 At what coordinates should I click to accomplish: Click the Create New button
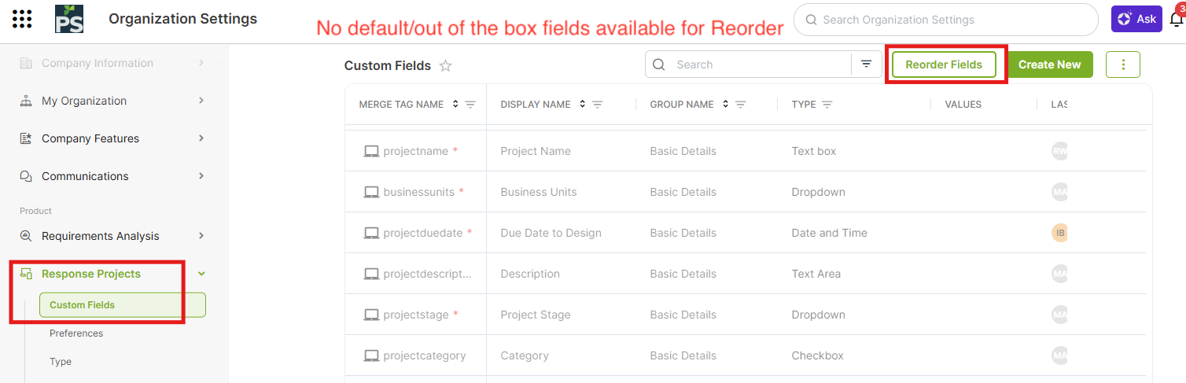coord(1049,64)
